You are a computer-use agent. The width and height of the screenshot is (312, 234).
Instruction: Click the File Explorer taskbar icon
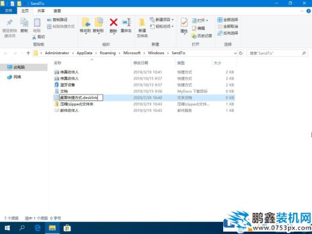pos(52,228)
